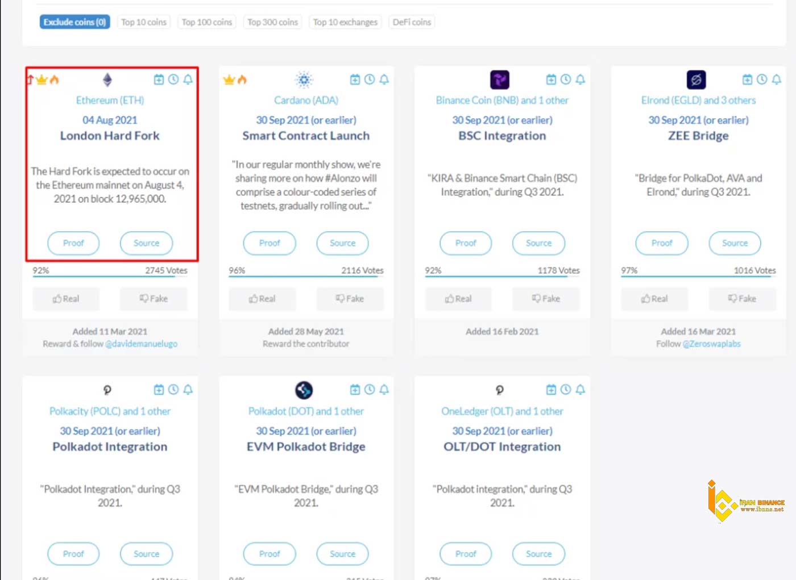Viewport: 796px width, 580px height.
Task: Vote Real on Smart Contract Launch
Action: pyautogui.click(x=262, y=299)
